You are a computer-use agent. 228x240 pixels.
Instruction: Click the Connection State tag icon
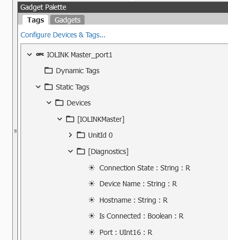point(92,168)
